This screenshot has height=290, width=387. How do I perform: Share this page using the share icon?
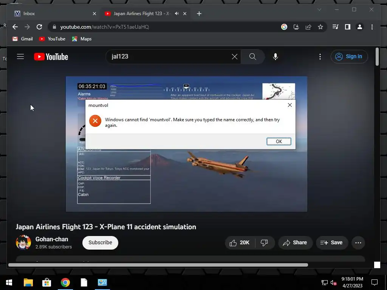point(308,27)
